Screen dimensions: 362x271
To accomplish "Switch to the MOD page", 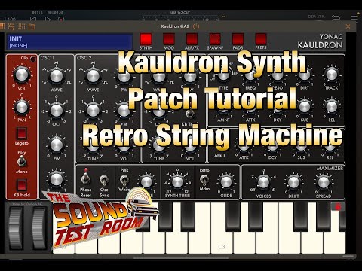I will (x=169, y=39).
